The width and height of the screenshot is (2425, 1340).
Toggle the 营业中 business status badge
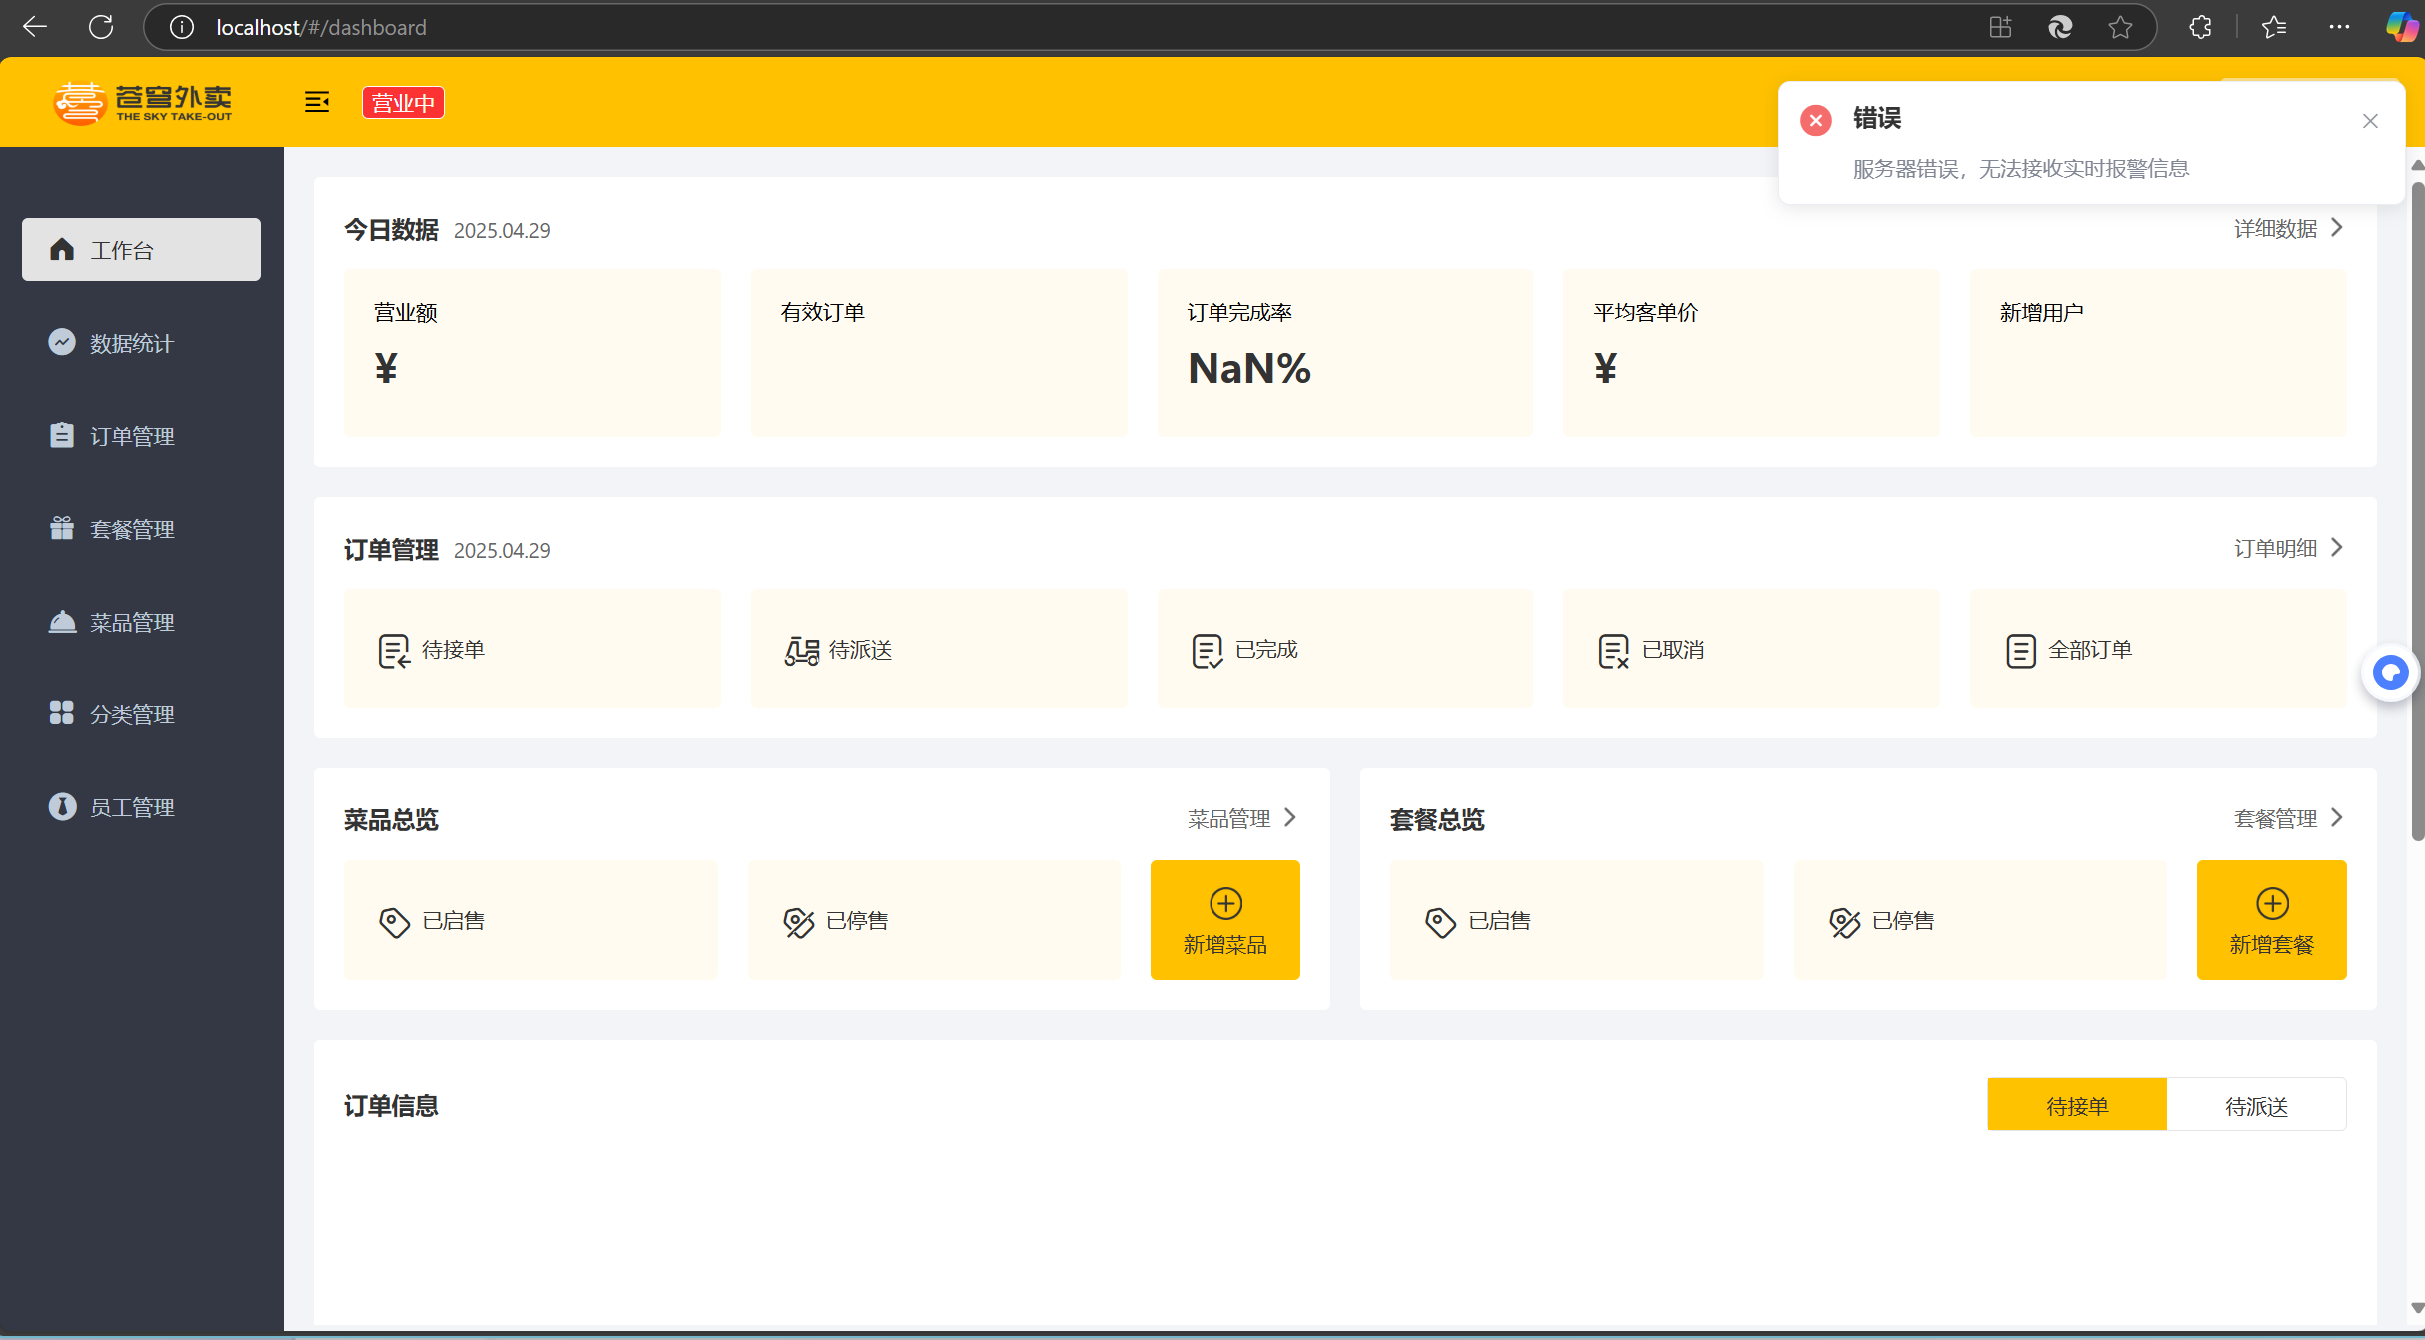point(403,103)
